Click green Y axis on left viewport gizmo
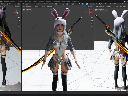128x96 pixels. pos(18,13)
